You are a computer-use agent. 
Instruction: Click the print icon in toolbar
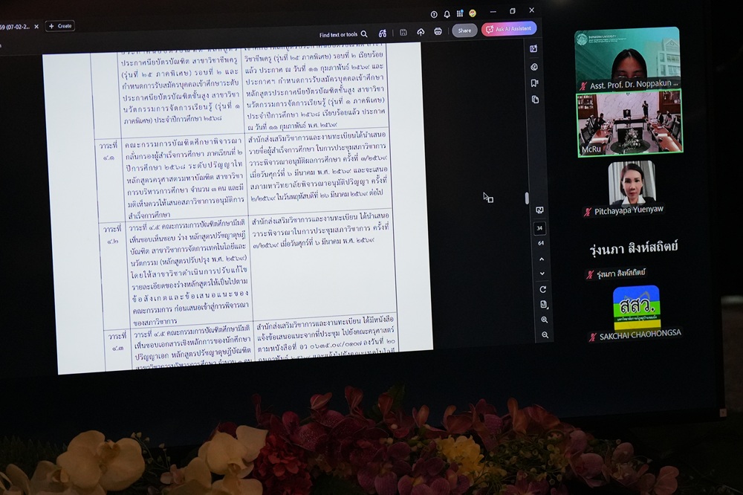[438, 32]
